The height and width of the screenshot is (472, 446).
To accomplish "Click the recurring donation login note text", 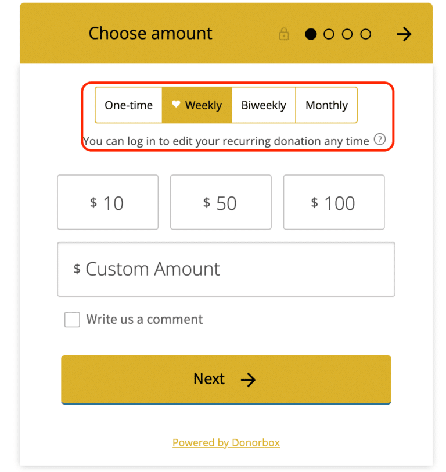I will coord(226,141).
